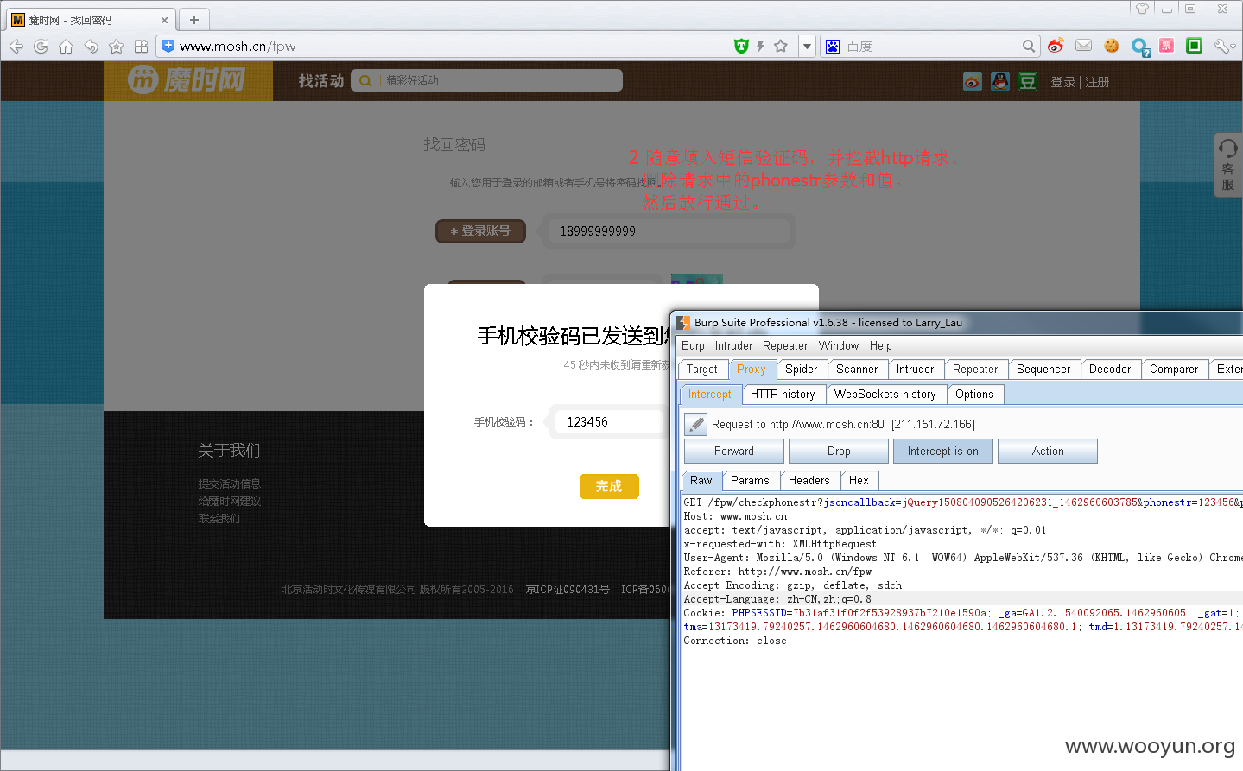Open the Weibo extension in browser toolbar
The image size is (1243, 771).
tap(1056, 46)
